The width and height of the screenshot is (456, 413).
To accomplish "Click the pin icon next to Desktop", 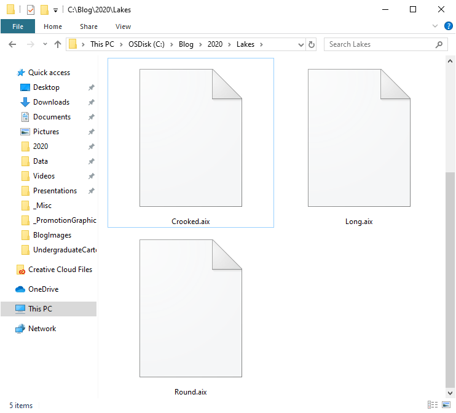I will [x=92, y=87].
